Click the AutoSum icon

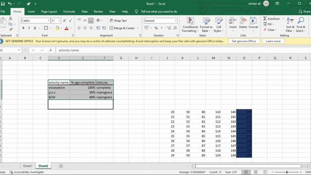(265, 18)
